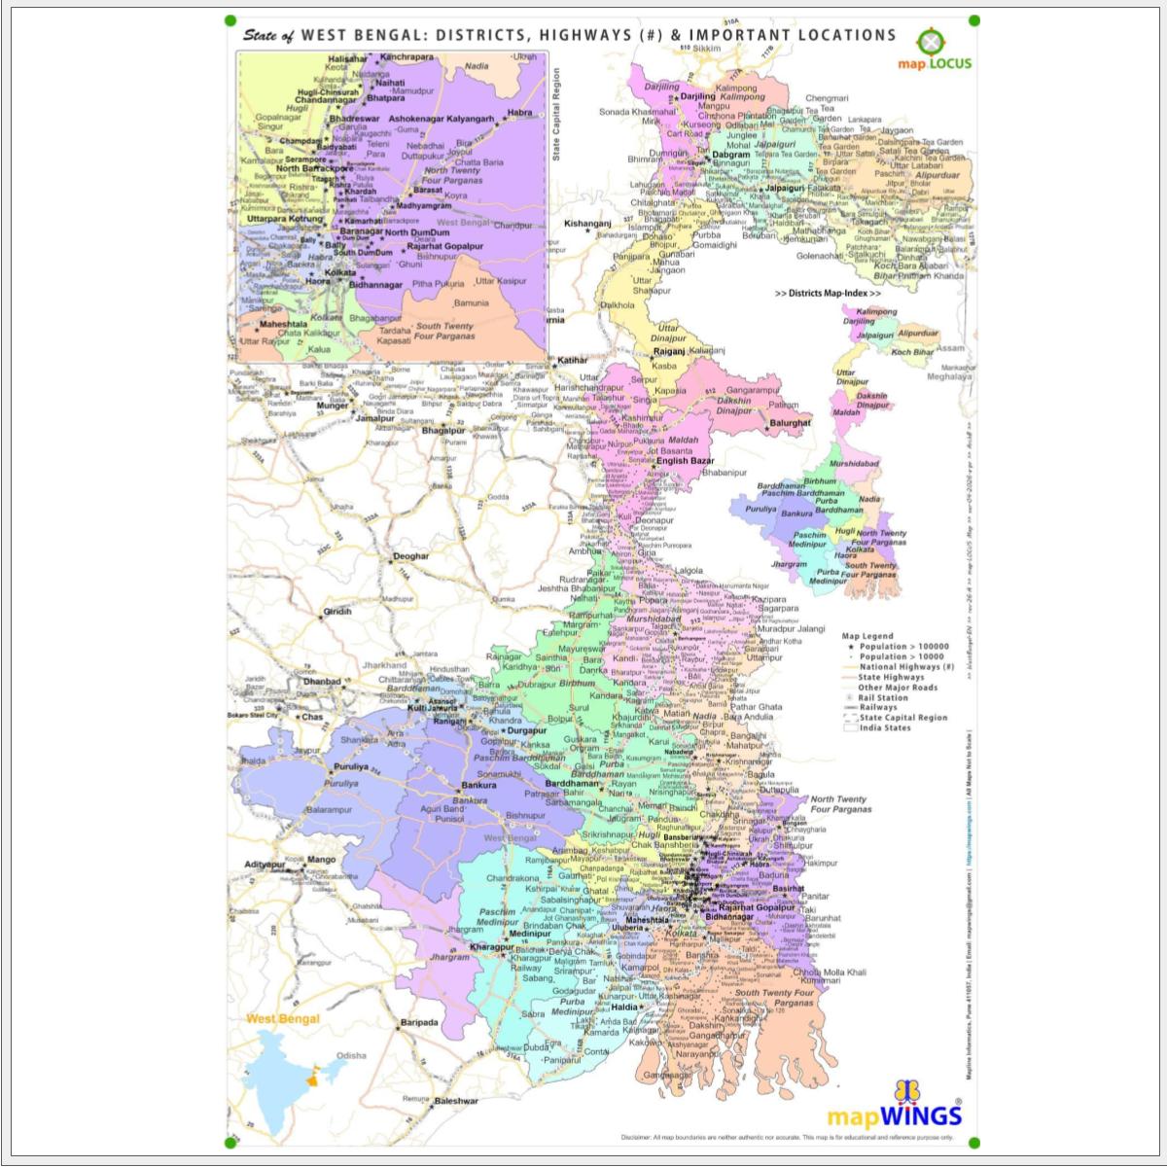Image resolution: width=1167 pixels, height=1167 pixels.
Task: Click the Map Legend heading
Action: [867, 636]
